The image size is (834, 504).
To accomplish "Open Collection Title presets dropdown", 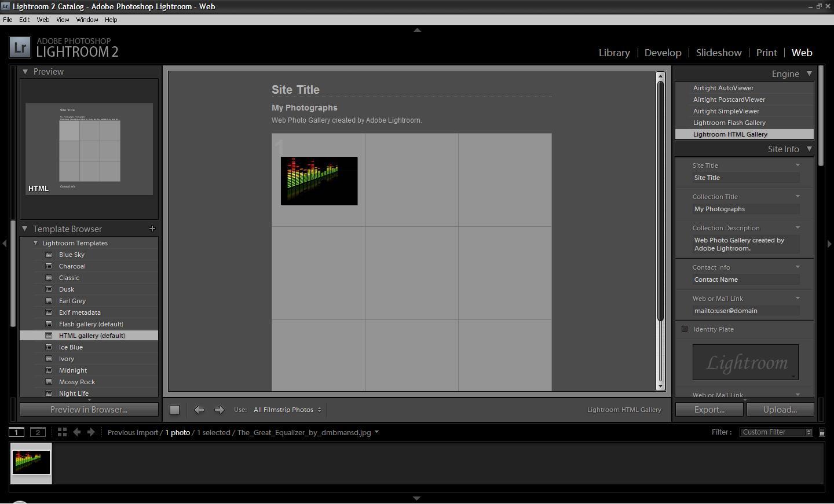I will pyautogui.click(x=798, y=196).
